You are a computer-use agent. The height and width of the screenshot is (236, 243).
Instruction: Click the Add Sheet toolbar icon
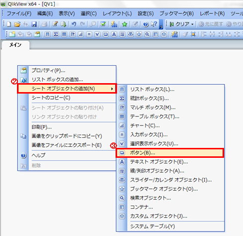click(12, 34)
